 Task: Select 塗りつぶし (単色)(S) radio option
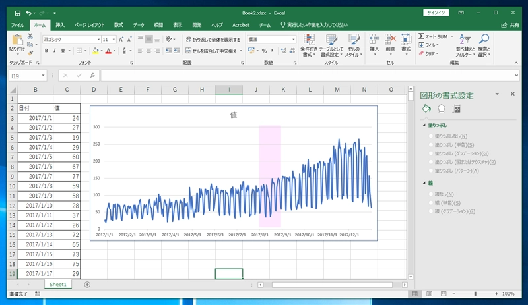pyautogui.click(x=431, y=145)
